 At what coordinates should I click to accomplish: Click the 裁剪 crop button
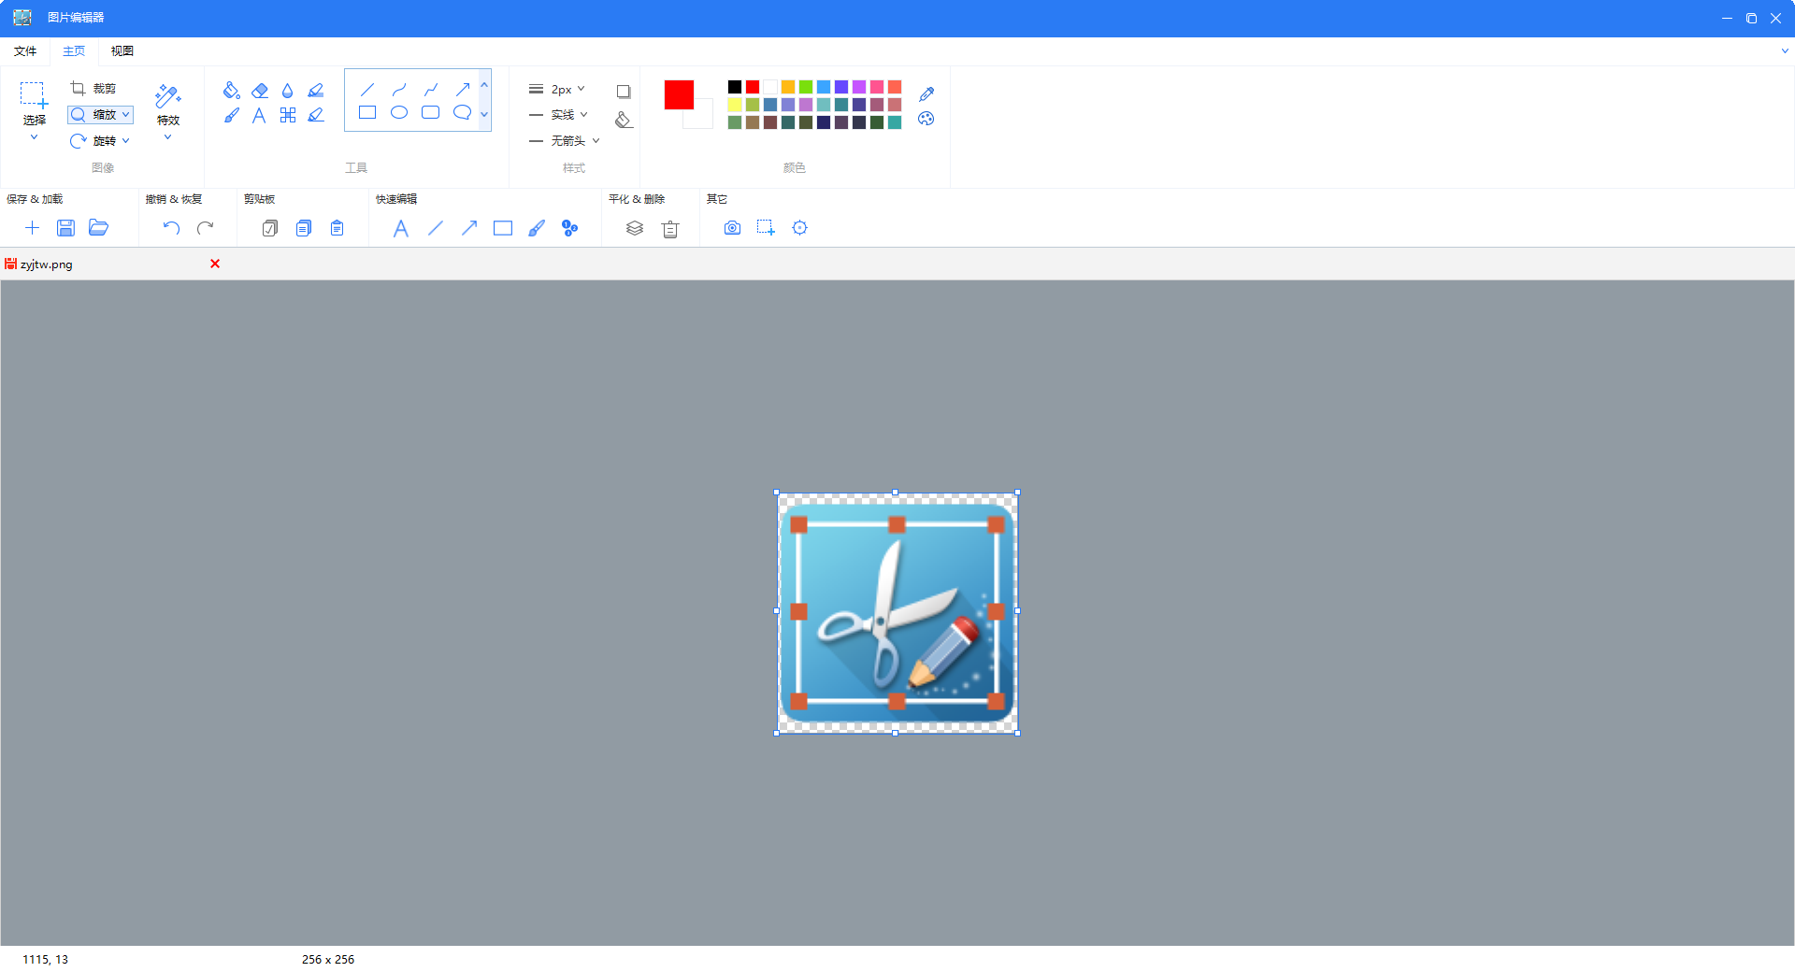pos(93,89)
